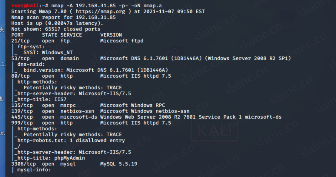336x177 pixels.
Task: Click the desktop item labeled ending in 'xt'
Action: 2,133
